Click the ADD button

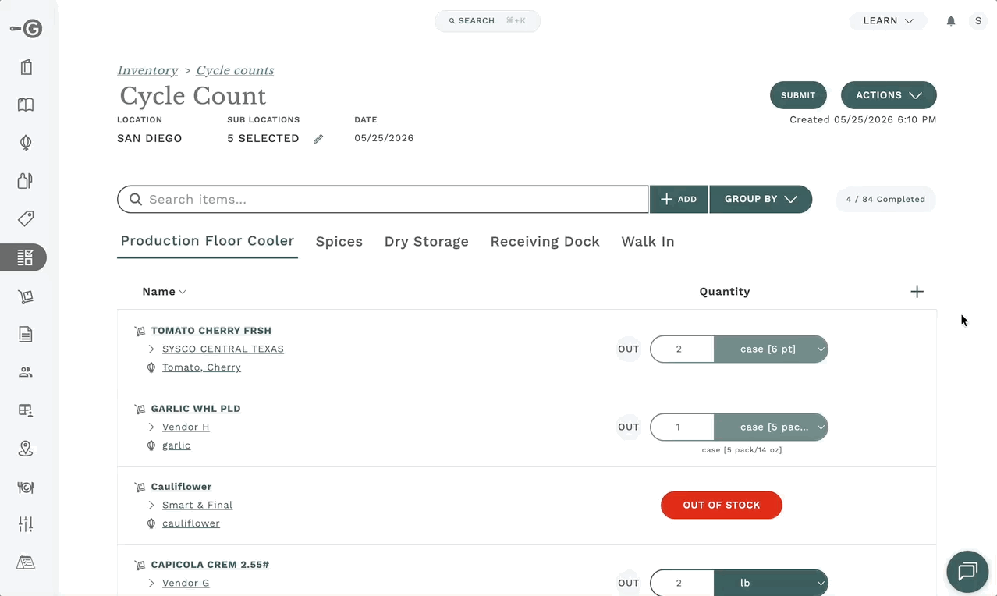679,199
